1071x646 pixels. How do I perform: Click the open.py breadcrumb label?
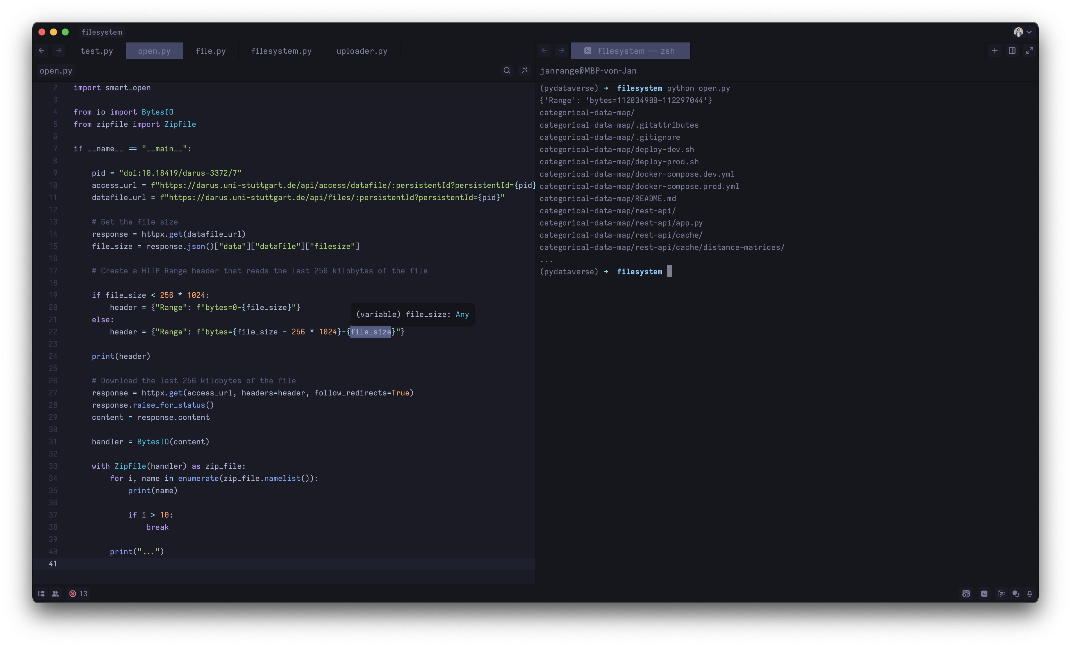click(x=56, y=71)
